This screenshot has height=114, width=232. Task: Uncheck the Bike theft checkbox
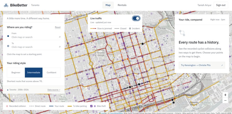click(91, 106)
